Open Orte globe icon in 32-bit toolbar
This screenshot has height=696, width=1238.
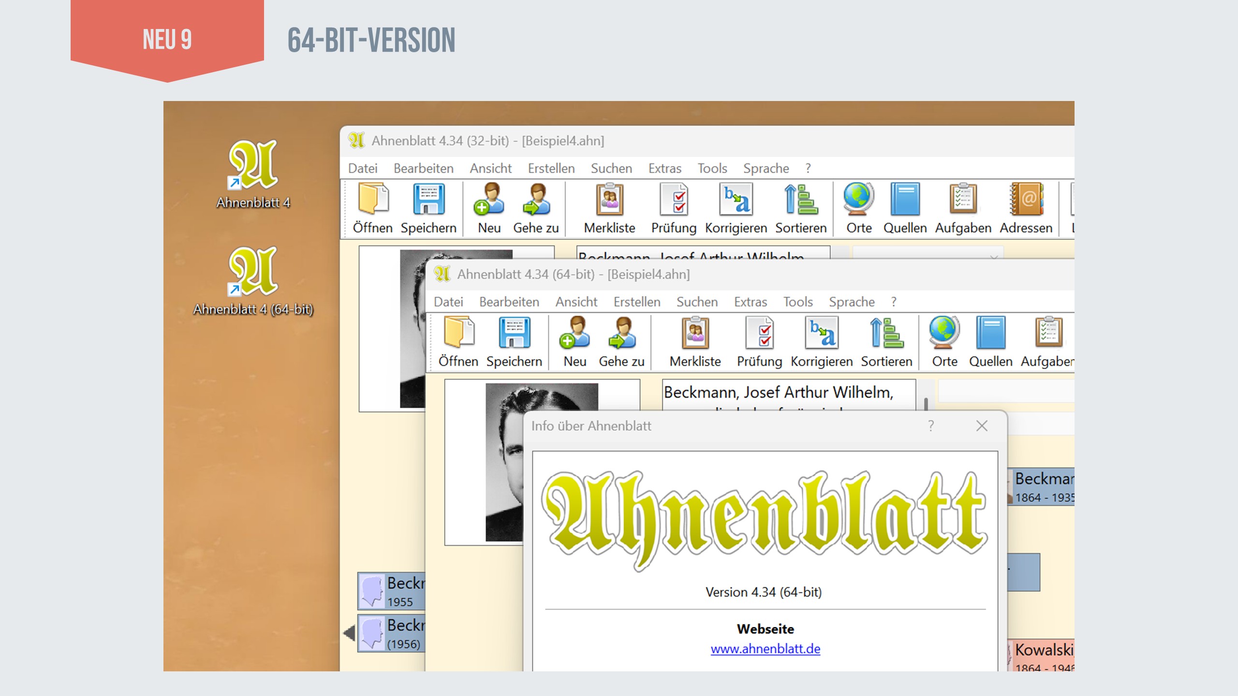pos(859,200)
